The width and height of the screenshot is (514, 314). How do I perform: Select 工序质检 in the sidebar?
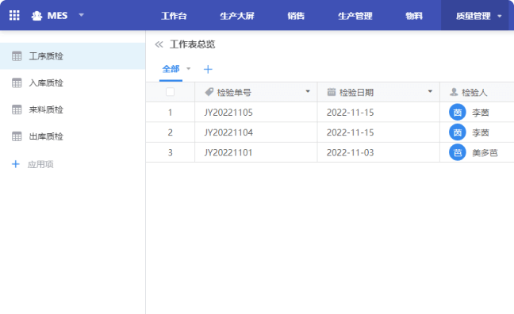pyautogui.click(x=72, y=56)
